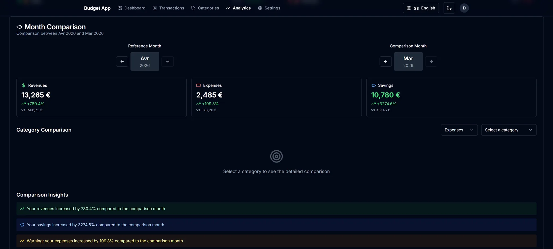Click the revenues increased by 780.4% insight

[276, 209]
